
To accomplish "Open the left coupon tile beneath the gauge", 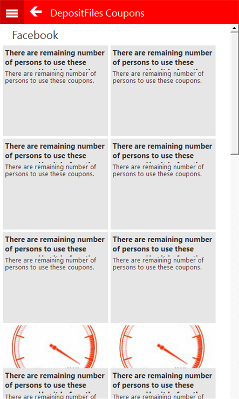I will tap(56, 384).
